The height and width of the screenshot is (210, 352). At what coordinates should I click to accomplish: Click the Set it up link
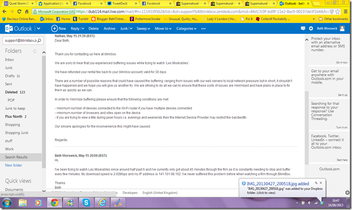click(343, 95)
